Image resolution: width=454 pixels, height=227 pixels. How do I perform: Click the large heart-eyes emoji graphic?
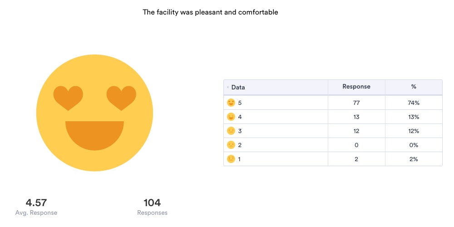click(94, 113)
